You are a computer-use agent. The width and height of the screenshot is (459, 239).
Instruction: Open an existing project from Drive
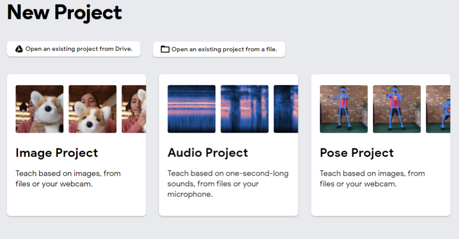point(74,49)
